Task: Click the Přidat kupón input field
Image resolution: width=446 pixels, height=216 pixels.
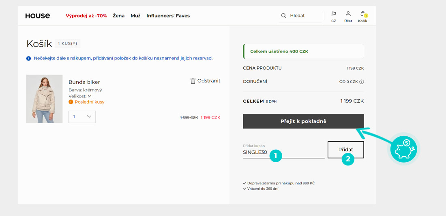Action: pos(283,152)
